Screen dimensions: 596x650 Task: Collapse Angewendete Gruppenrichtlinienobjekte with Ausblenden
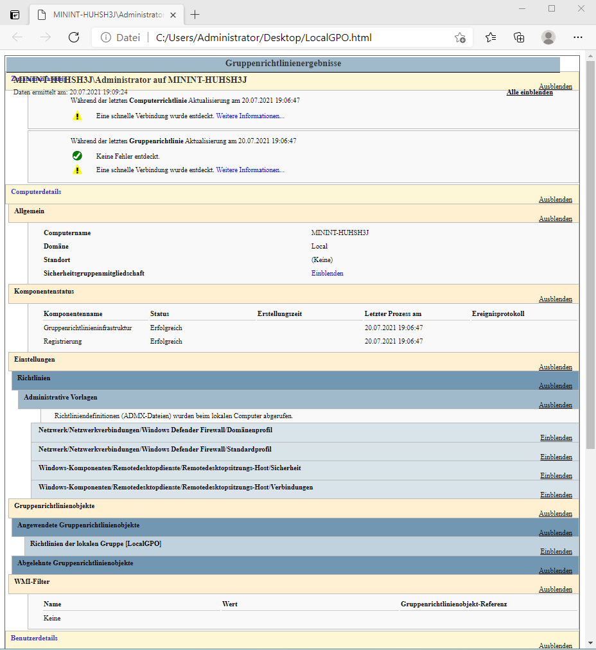click(556, 532)
